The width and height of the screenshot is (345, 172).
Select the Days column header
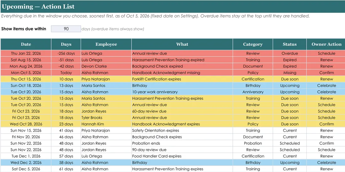click(66, 44)
